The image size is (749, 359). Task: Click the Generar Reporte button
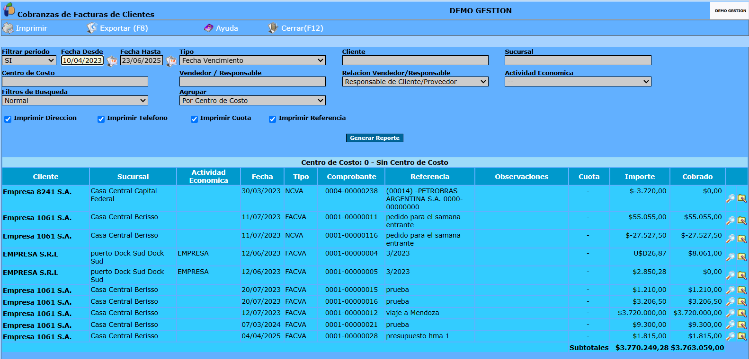point(374,138)
